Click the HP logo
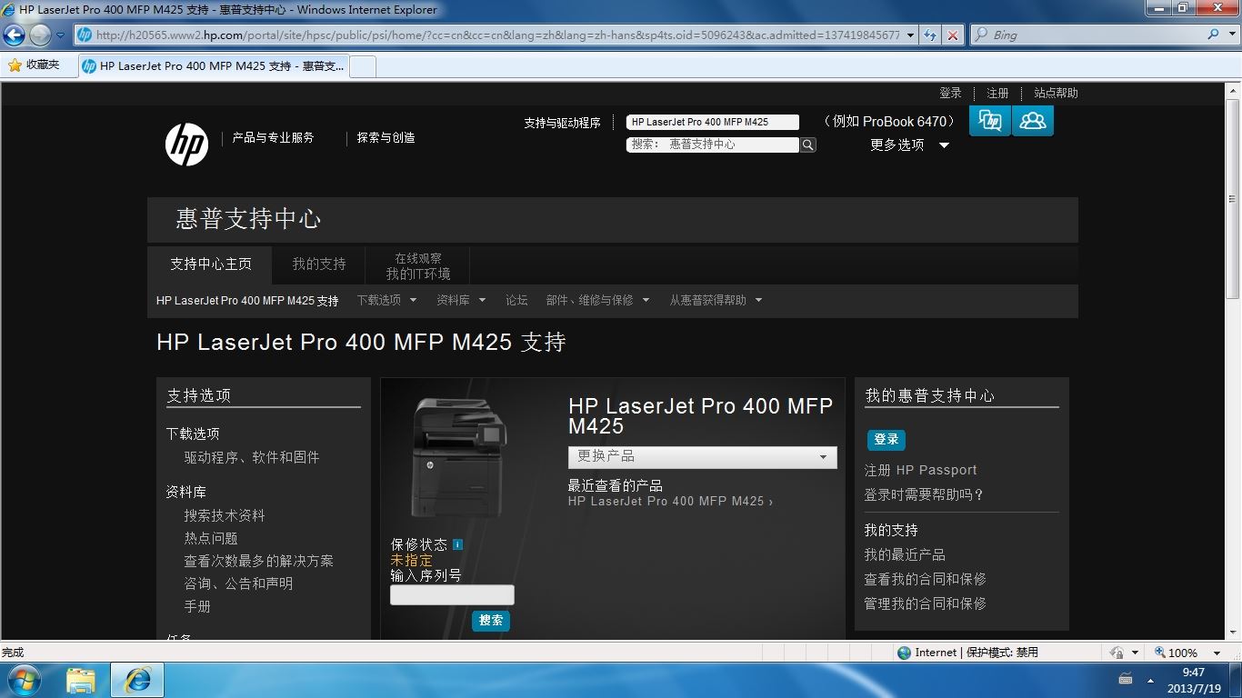The height and width of the screenshot is (698, 1242). [x=186, y=145]
